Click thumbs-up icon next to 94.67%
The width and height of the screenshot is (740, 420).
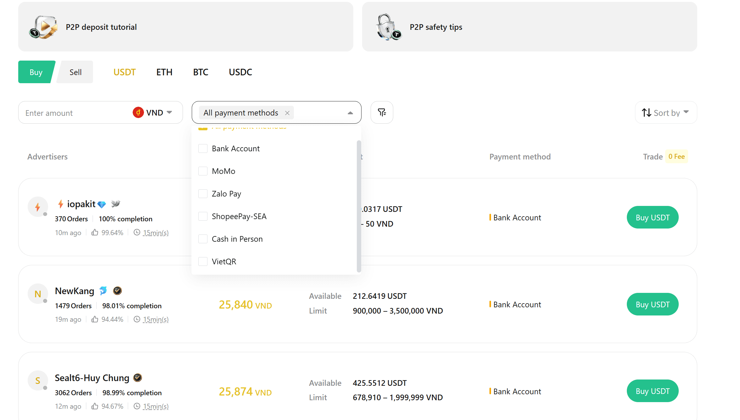[x=95, y=406]
